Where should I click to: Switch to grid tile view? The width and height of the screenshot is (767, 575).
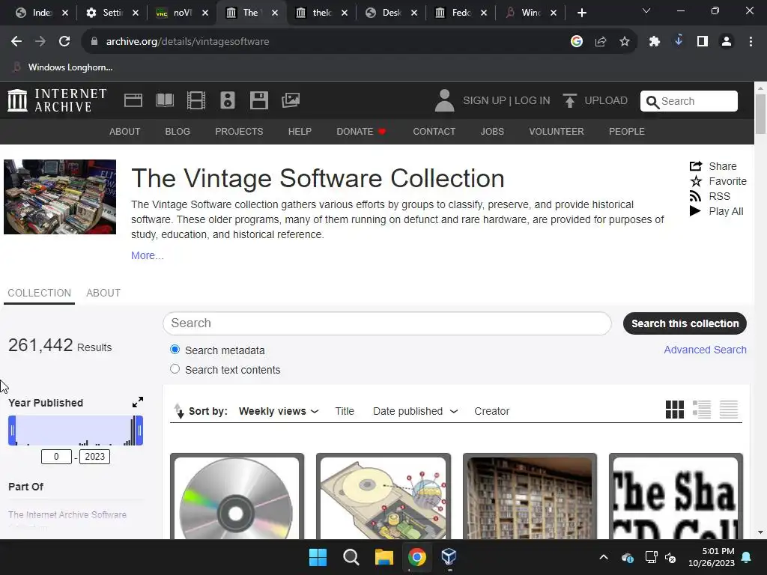pyautogui.click(x=675, y=410)
